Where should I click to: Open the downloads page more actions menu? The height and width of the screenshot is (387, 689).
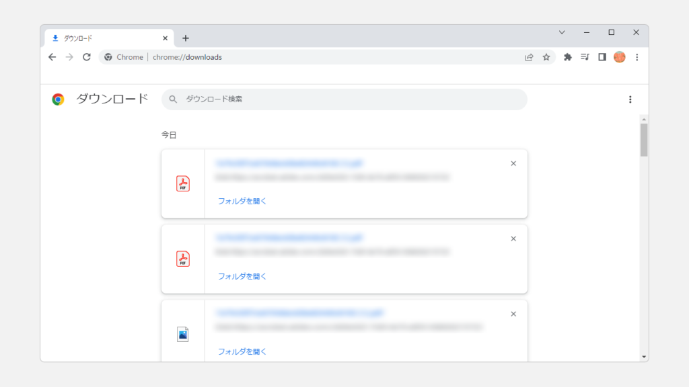(x=630, y=99)
